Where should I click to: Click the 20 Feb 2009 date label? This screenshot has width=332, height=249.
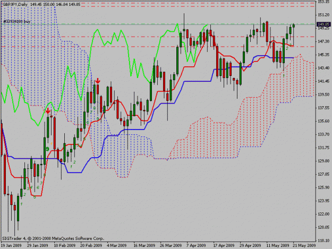(x=91, y=245)
